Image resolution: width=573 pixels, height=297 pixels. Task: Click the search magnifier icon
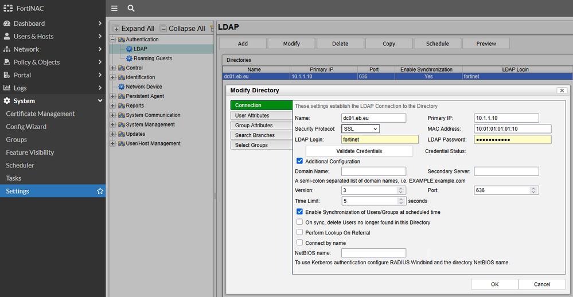point(131,8)
